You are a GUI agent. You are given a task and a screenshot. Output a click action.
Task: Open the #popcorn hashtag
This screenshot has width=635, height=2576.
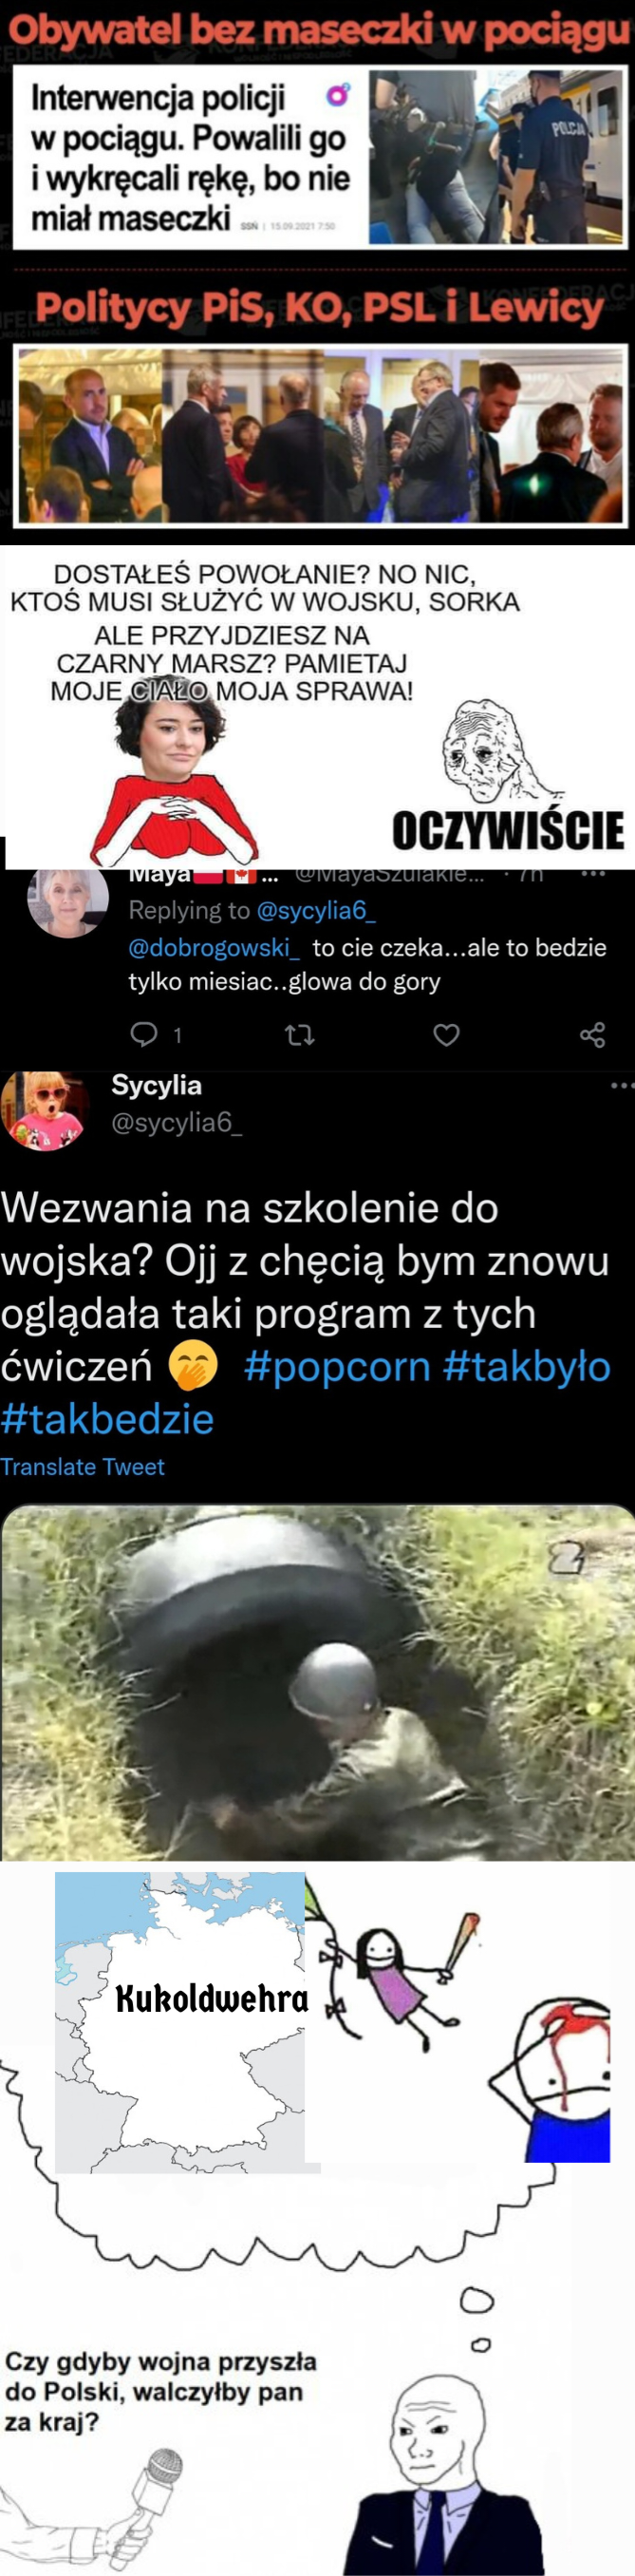coord(337,1366)
